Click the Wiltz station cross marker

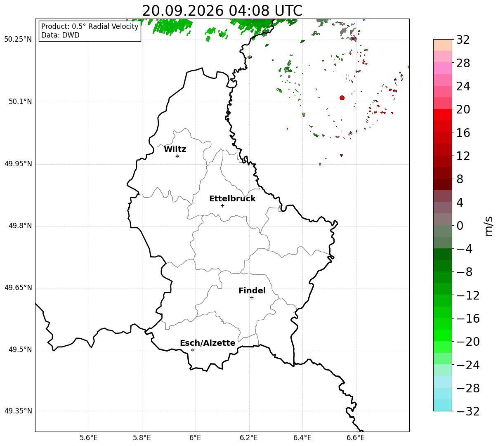[x=177, y=156]
